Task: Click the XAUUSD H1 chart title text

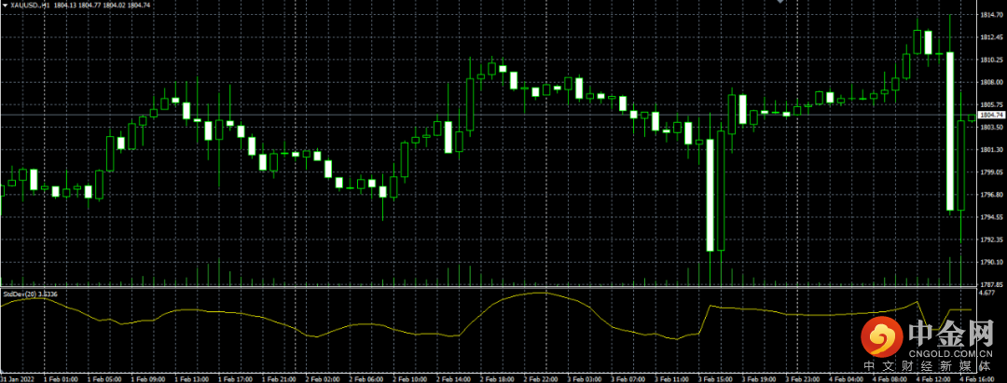Action: pos(30,6)
